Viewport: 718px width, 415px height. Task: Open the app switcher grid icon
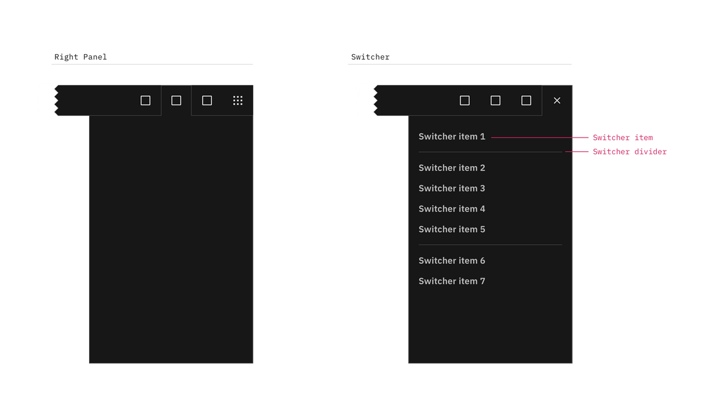tap(237, 100)
